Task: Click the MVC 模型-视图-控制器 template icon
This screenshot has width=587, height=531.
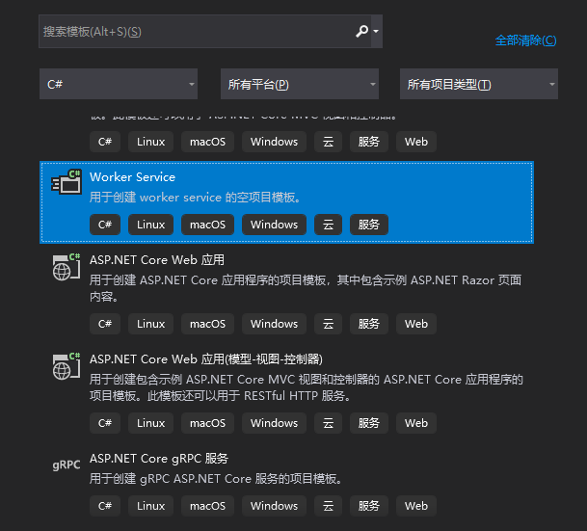Action: pyautogui.click(x=67, y=365)
